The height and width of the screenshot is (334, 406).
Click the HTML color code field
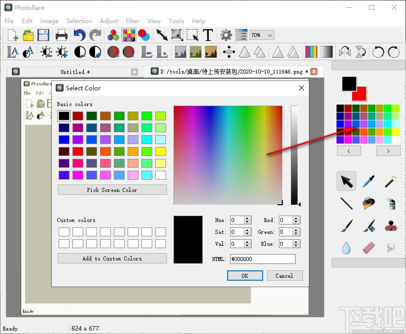[263, 259]
